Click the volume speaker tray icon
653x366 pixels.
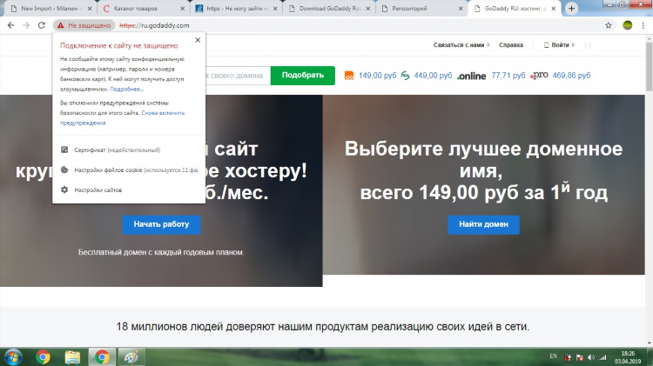click(x=591, y=357)
